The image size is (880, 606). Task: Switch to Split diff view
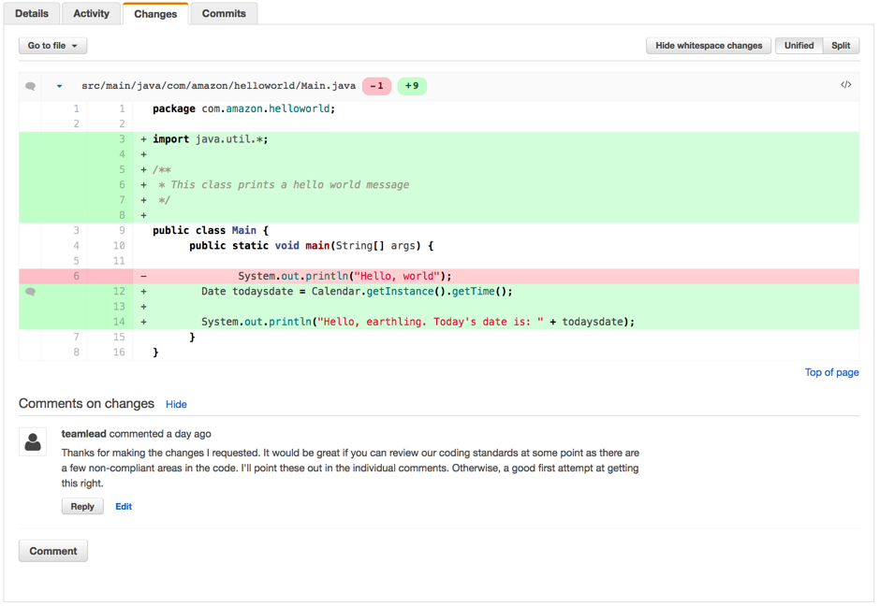pos(841,46)
